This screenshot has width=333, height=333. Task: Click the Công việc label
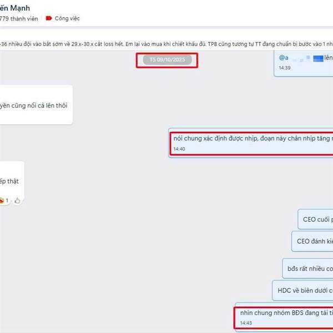tap(67, 18)
